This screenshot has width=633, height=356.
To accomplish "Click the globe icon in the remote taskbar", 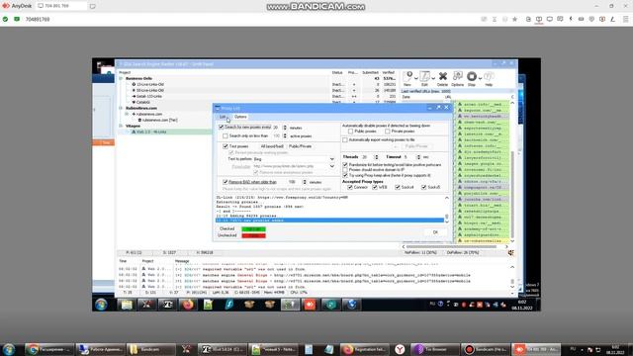I will [x=351, y=305].
